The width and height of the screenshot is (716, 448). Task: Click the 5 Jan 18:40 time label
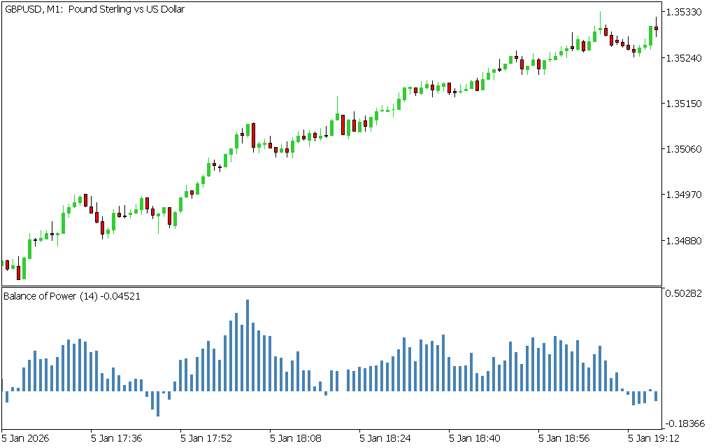(475, 438)
